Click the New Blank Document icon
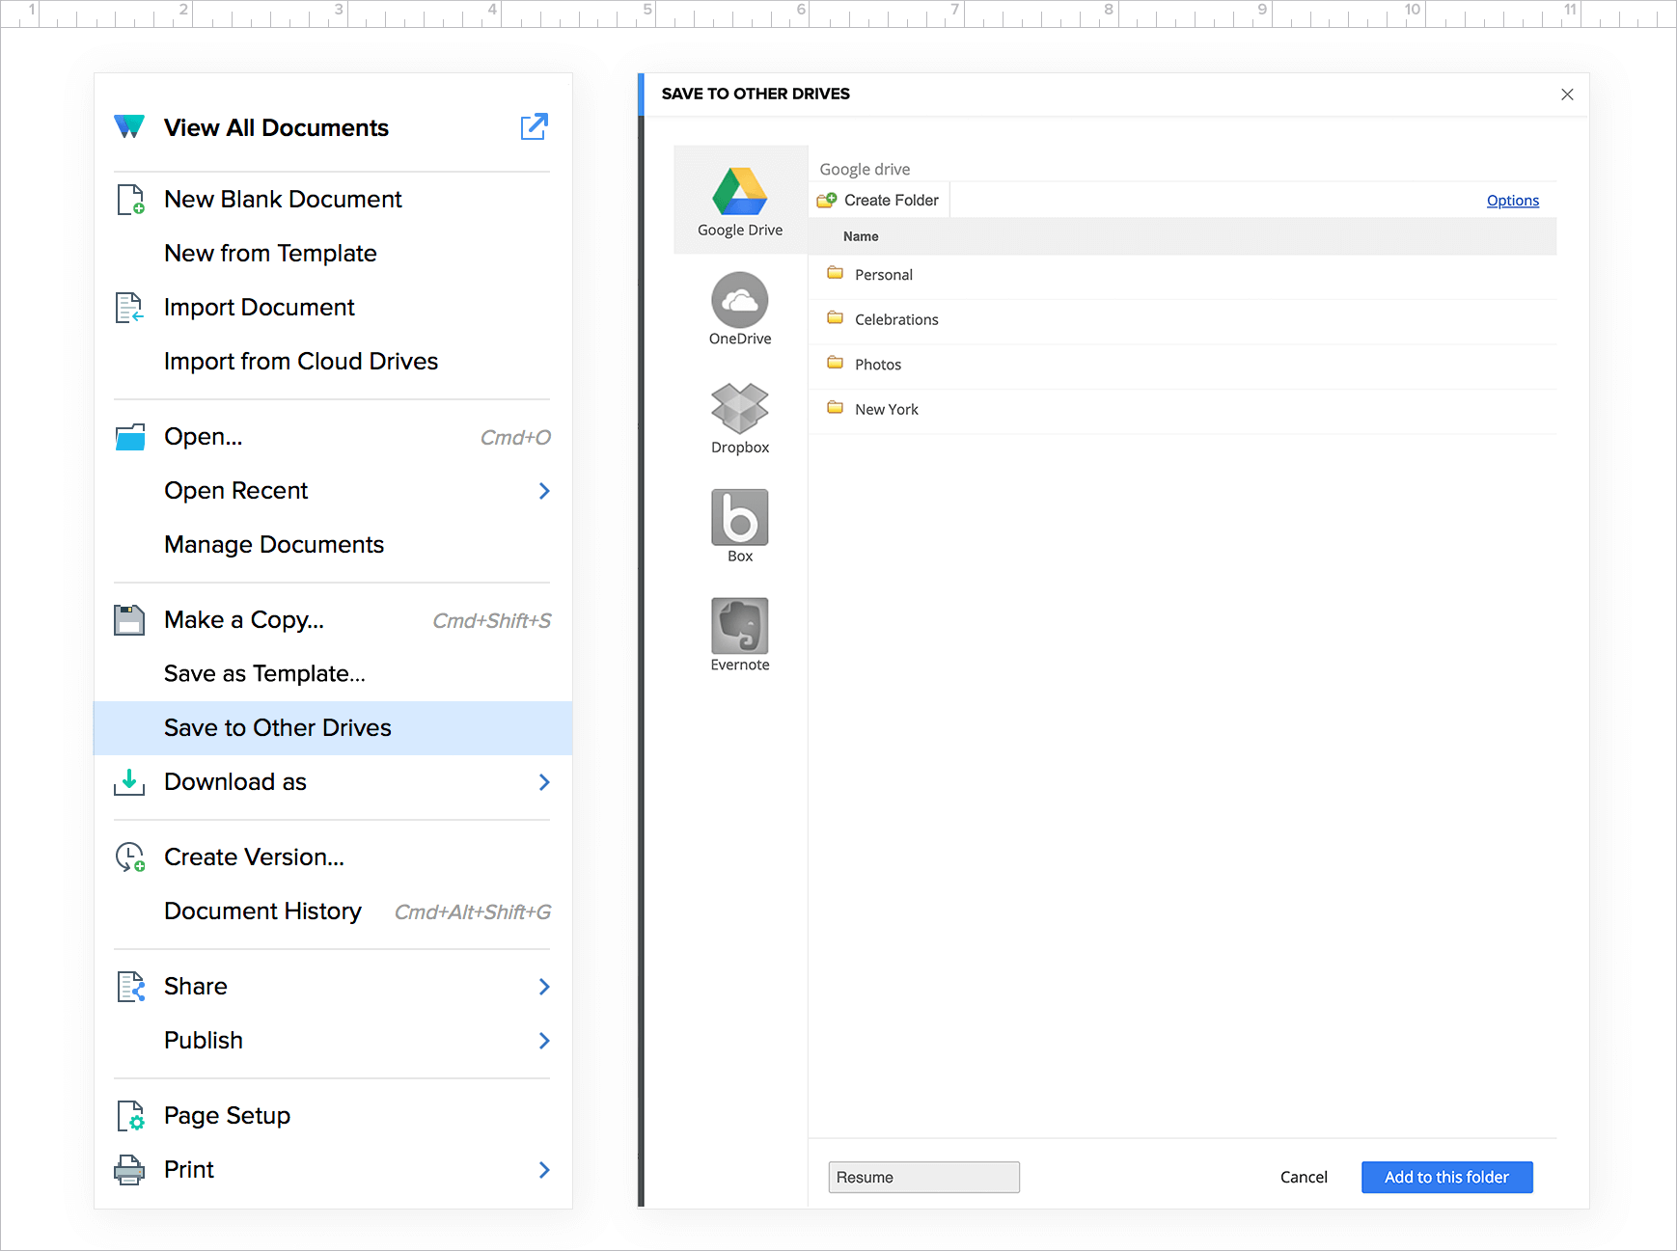This screenshot has height=1251, width=1677. 130,199
